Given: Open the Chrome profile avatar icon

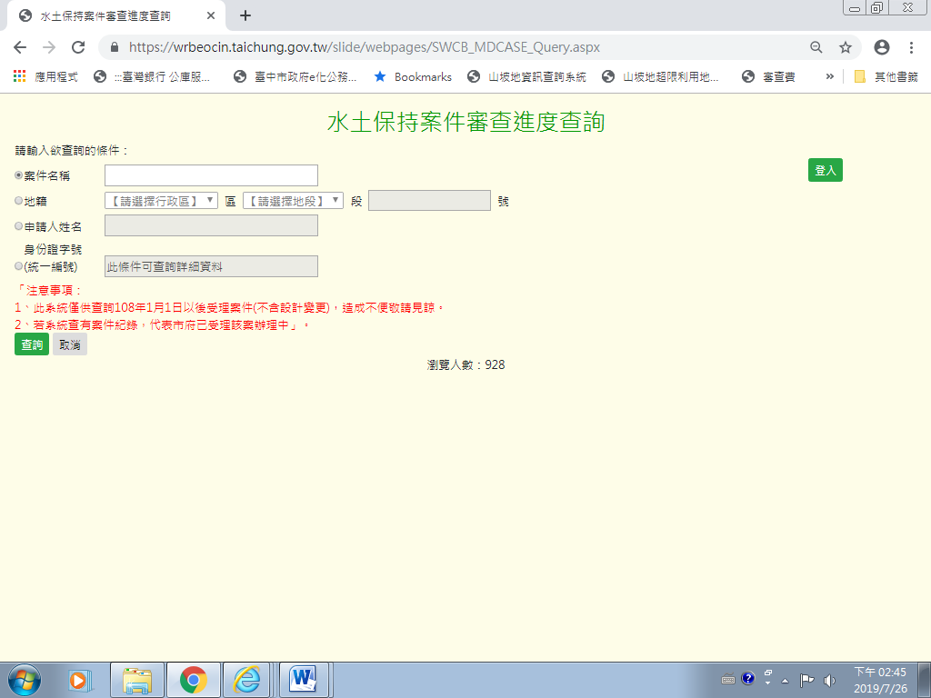Looking at the screenshot, I should 881,47.
